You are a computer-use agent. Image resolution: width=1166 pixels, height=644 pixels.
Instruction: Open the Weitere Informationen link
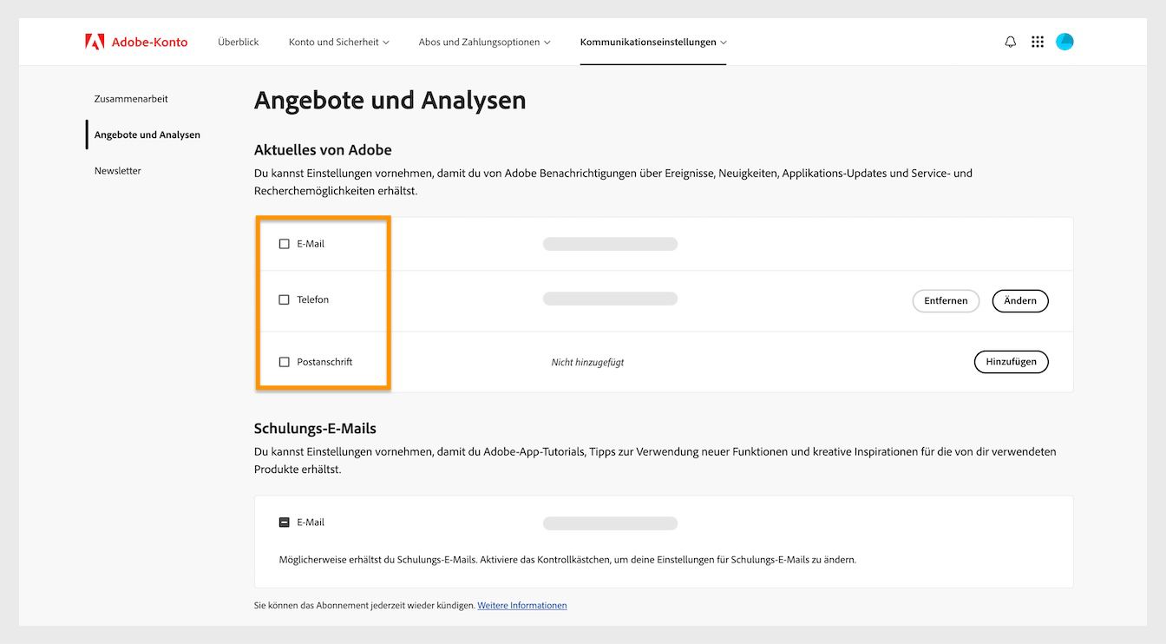pos(521,605)
